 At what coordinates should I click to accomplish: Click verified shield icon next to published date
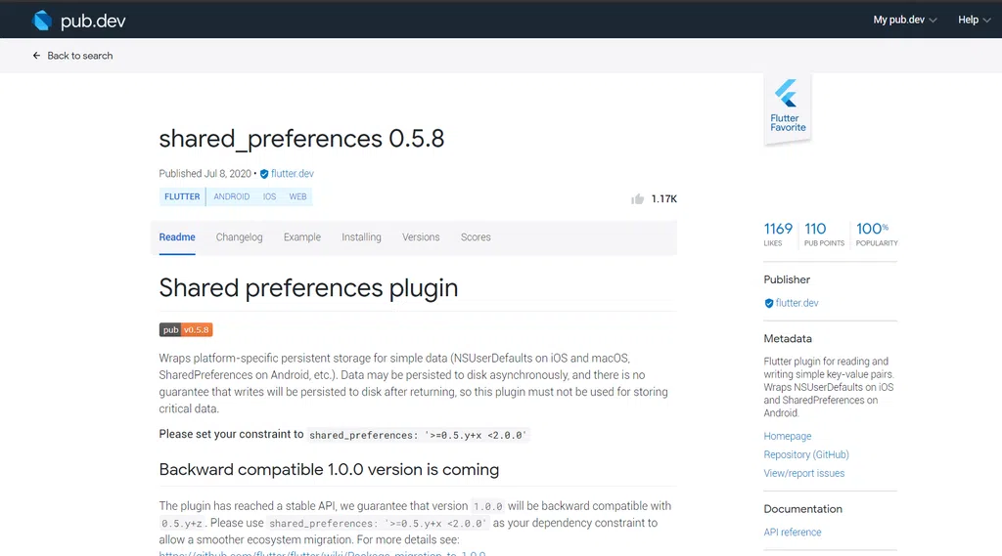[x=264, y=174]
